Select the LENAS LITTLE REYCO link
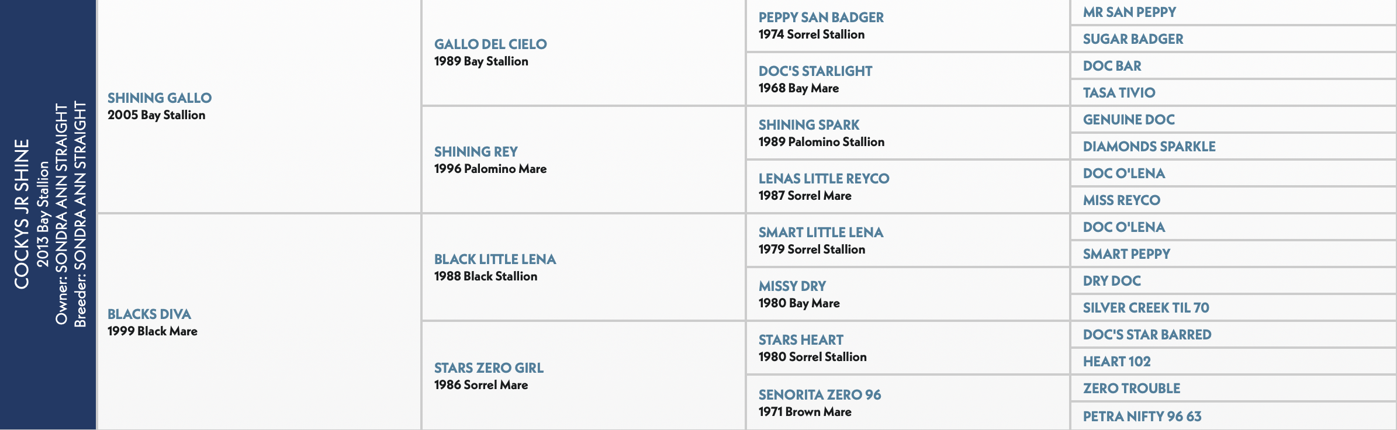This screenshot has height=430, width=1397. (824, 179)
